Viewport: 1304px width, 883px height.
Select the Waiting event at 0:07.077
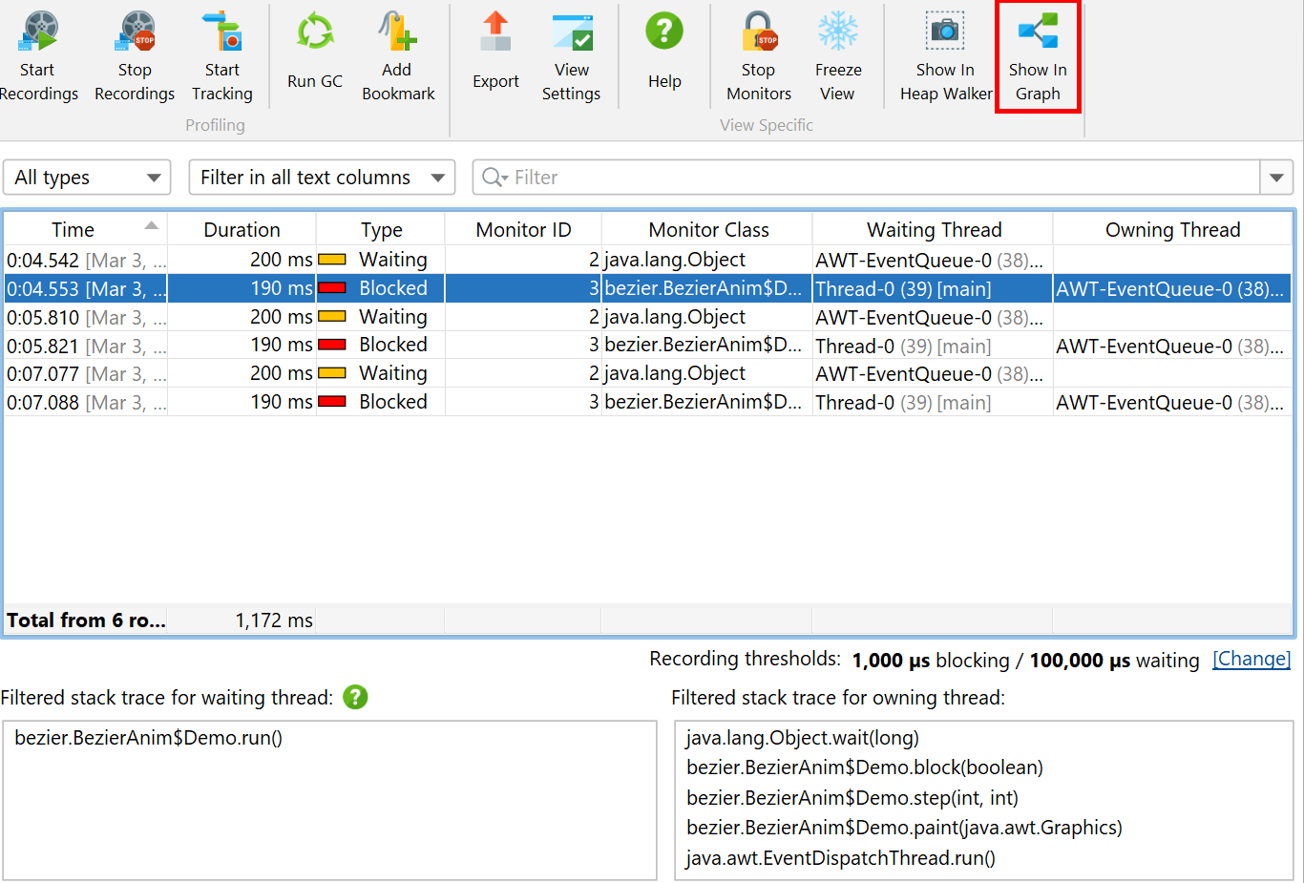pyautogui.click(x=648, y=373)
